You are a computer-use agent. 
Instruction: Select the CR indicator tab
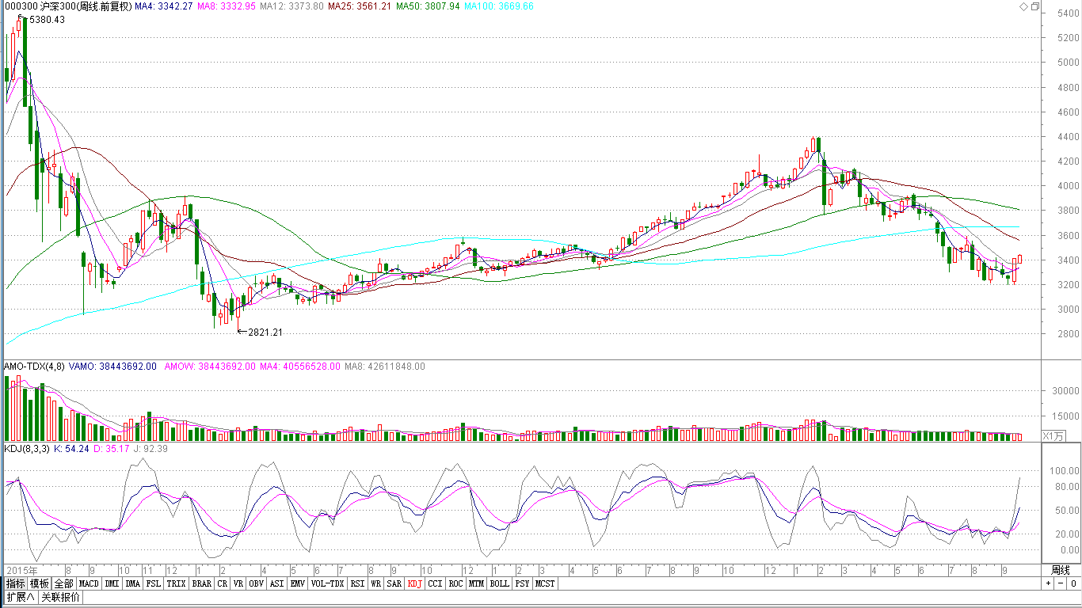click(x=223, y=584)
